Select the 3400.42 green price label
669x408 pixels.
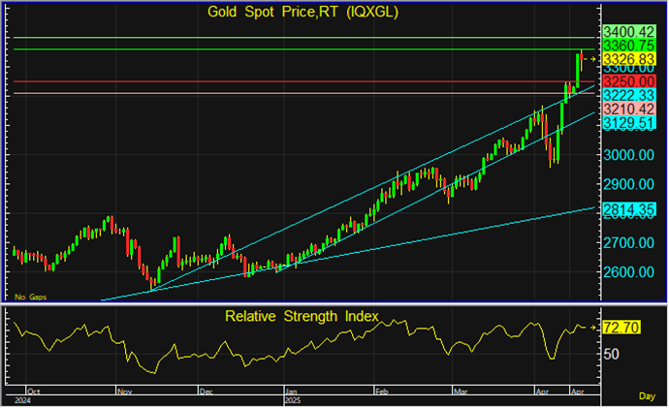[x=628, y=32]
